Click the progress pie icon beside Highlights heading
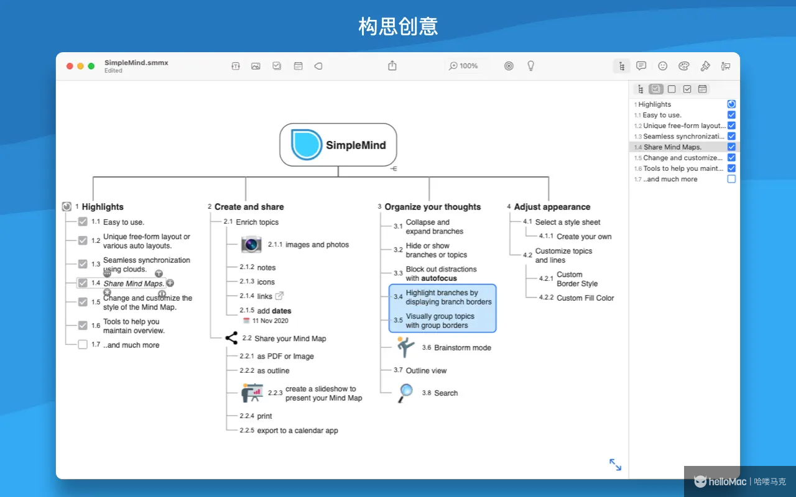The height and width of the screenshot is (497, 796). coord(67,207)
